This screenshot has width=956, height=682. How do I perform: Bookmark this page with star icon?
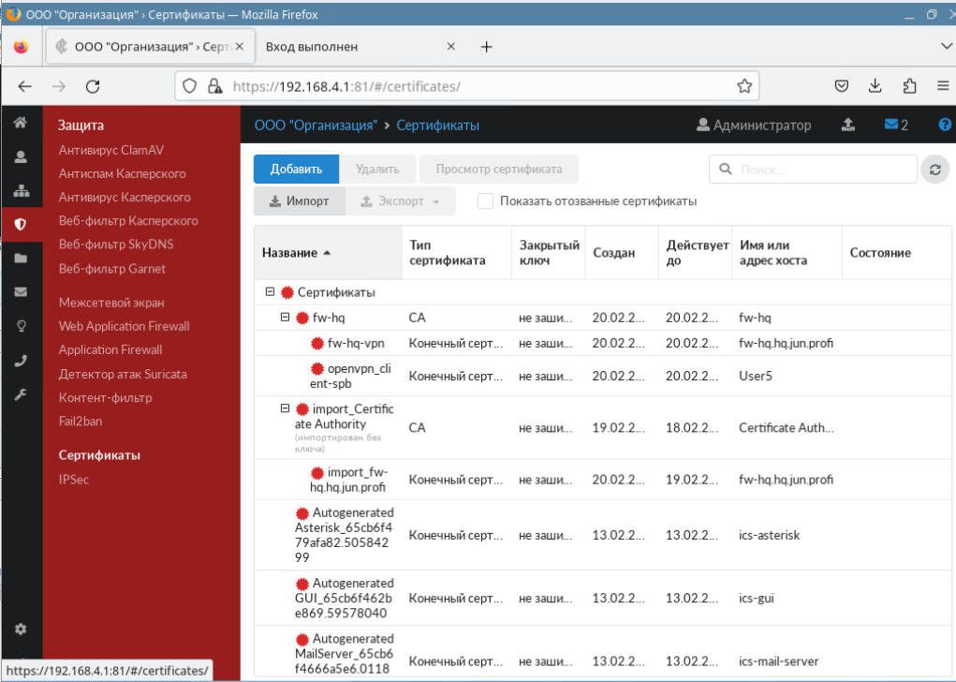pyautogui.click(x=744, y=86)
